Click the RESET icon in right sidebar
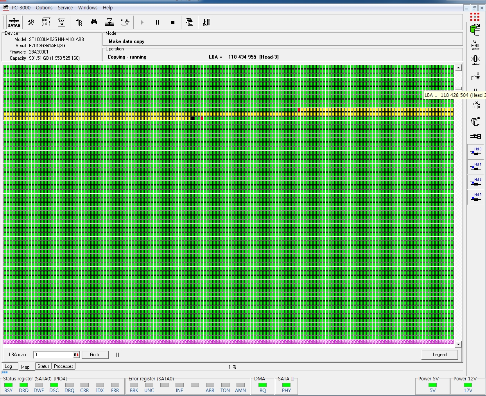Image resolution: width=486 pixels, height=396 pixels. [475, 45]
